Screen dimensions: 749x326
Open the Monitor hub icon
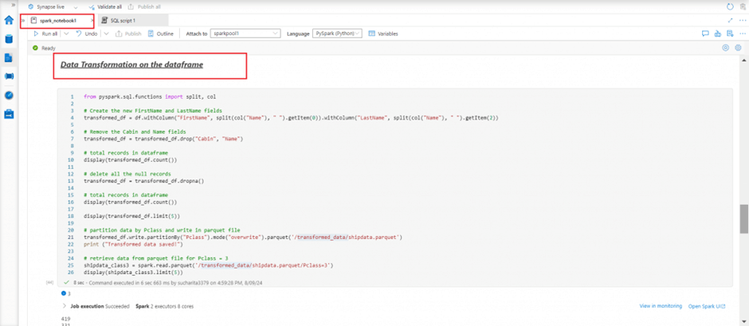point(10,96)
